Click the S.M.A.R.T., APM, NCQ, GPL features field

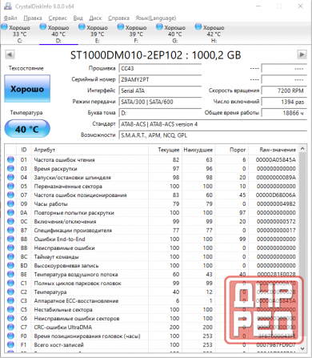click(213, 135)
